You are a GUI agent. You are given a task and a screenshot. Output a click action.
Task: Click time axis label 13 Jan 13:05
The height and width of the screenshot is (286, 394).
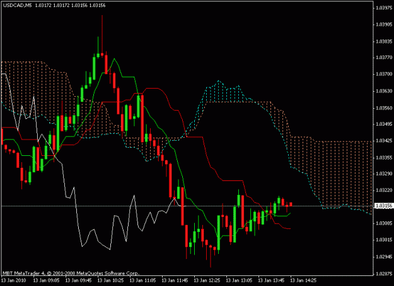tap(239, 280)
